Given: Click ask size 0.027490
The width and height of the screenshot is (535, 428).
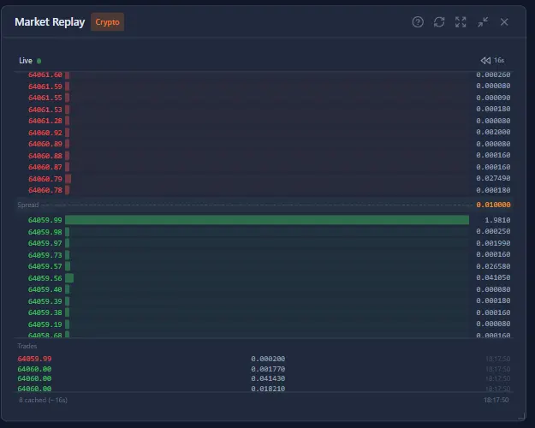Looking at the screenshot, I should 493,178.
